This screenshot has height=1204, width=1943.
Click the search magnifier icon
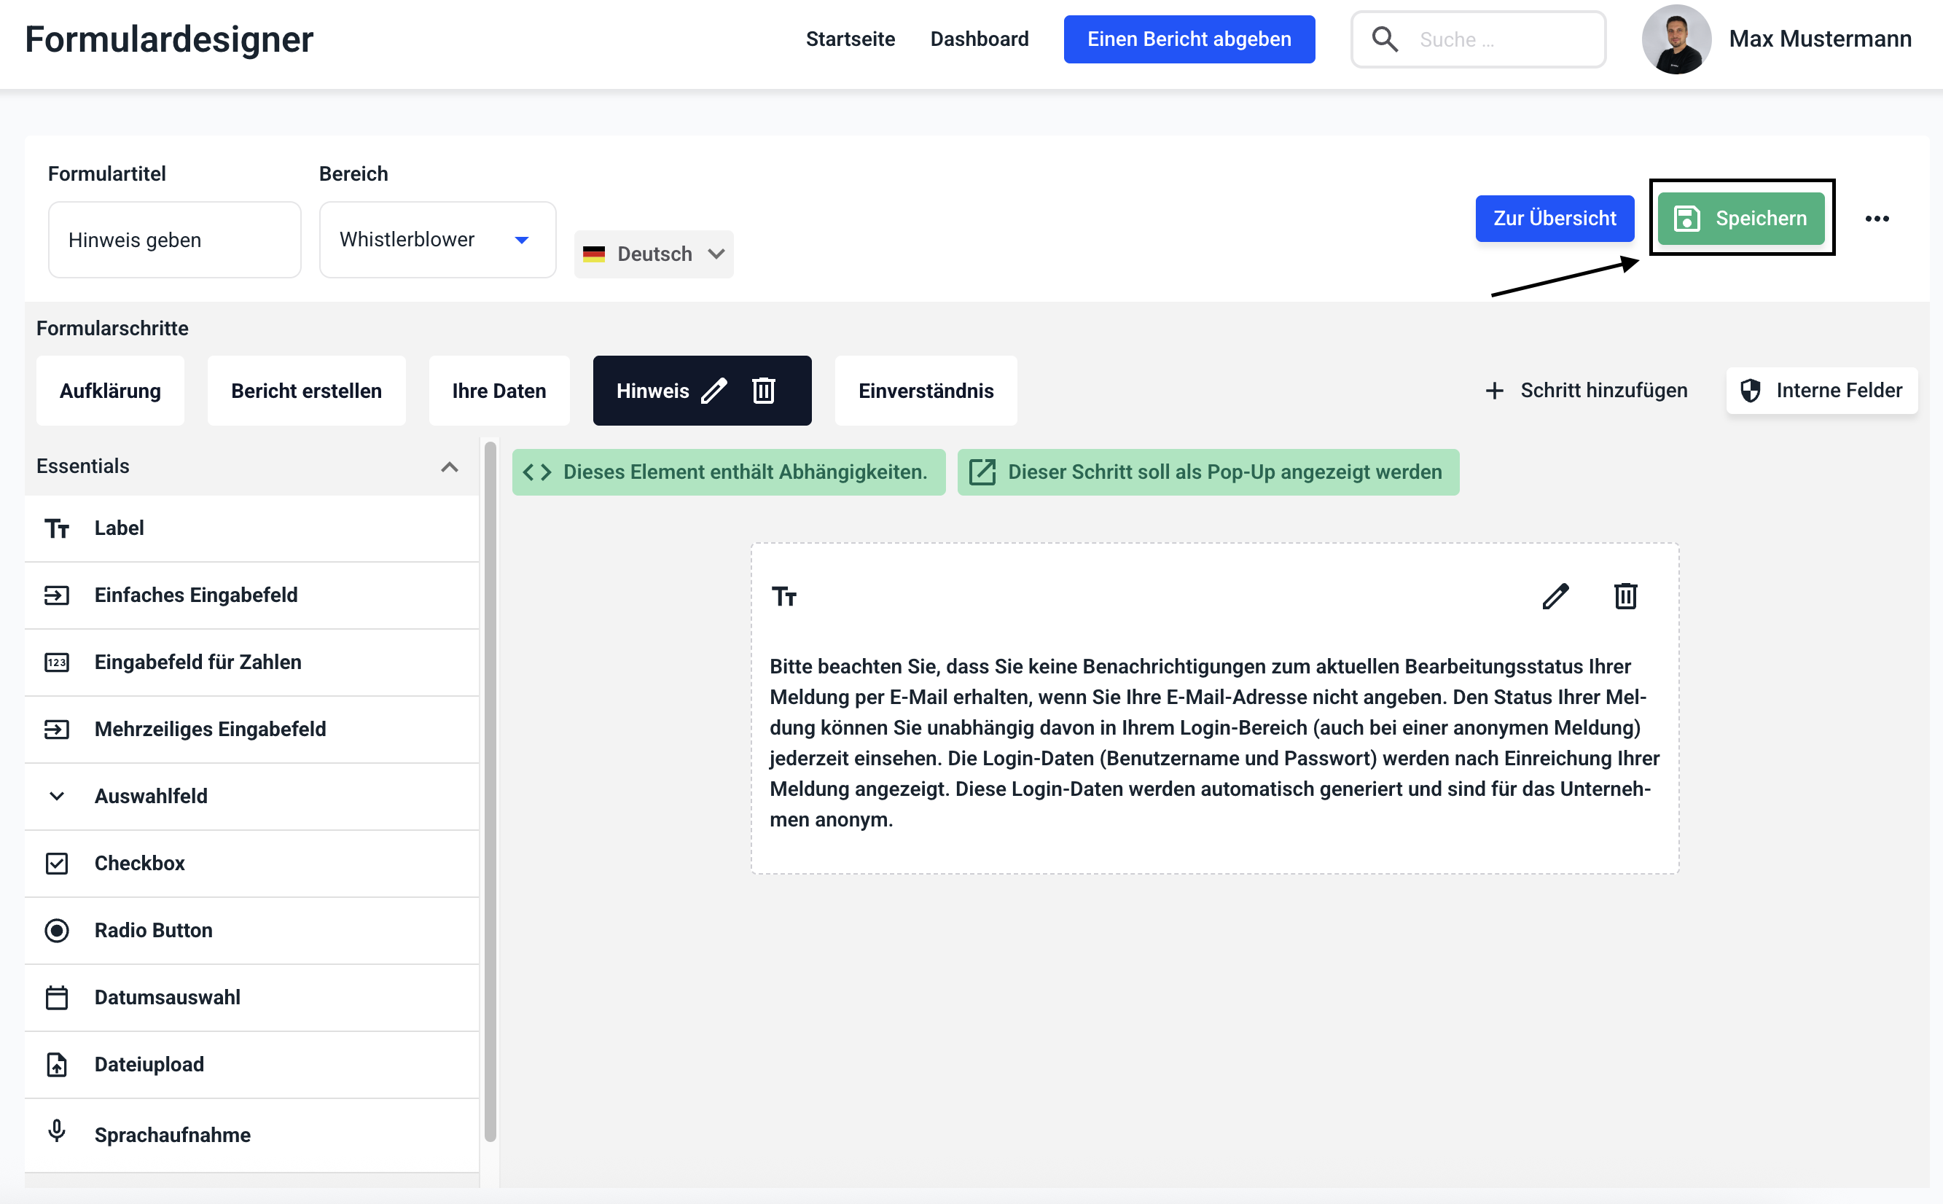tap(1385, 39)
